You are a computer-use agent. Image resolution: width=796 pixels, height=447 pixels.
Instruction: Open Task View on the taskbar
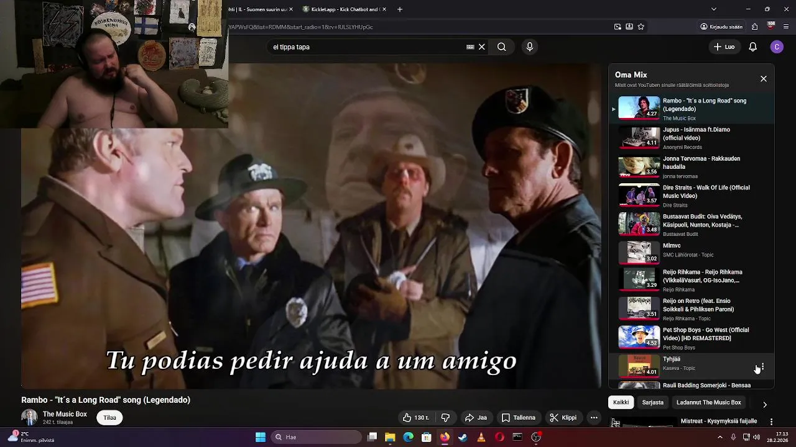tap(372, 437)
